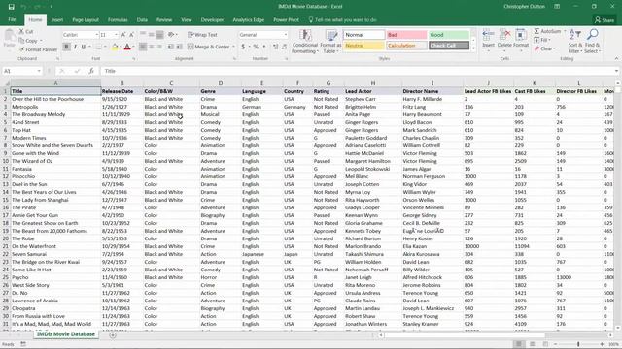Viewport: 622px width, 349px height.
Task: Open Conditional Formatting
Action: click(x=304, y=42)
